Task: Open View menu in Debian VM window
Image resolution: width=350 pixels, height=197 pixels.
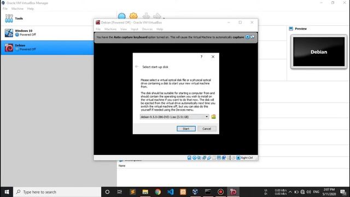Action: [x=124, y=29]
